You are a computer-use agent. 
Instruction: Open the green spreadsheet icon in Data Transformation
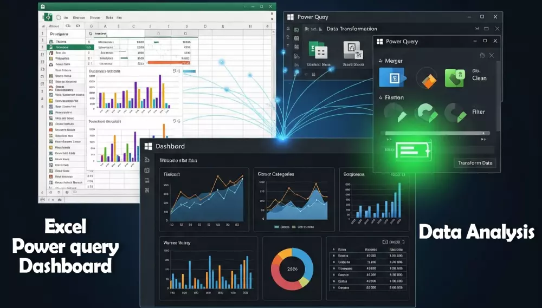tap(318, 50)
